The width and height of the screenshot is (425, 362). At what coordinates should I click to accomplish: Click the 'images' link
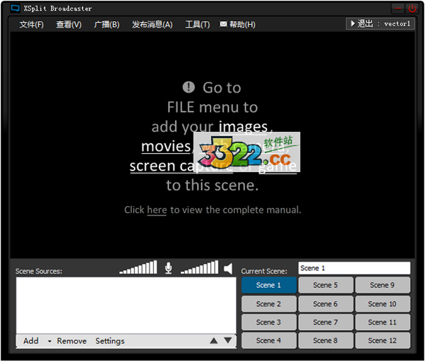[x=243, y=127]
